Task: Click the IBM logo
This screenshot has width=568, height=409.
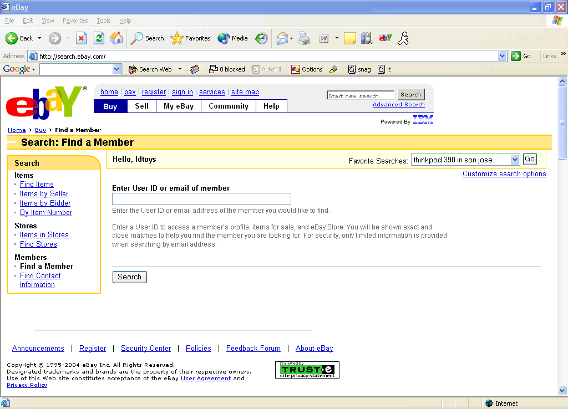Action: click(x=423, y=120)
